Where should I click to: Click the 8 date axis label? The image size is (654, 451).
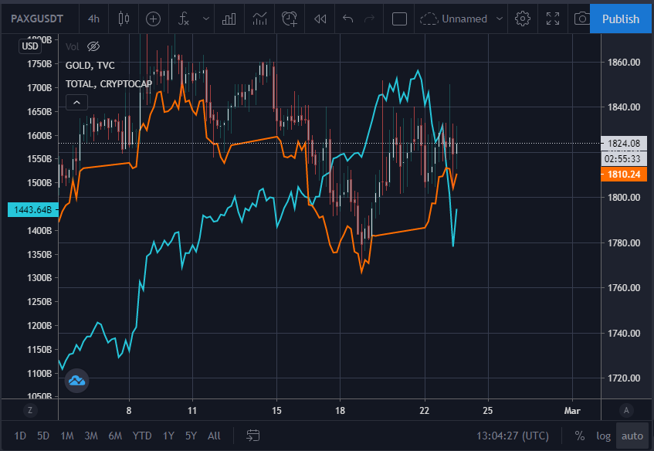point(129,411)
